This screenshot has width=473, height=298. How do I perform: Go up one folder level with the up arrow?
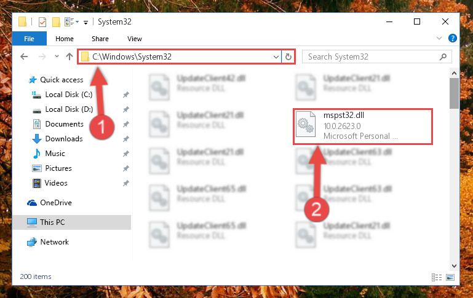point(70,57)
